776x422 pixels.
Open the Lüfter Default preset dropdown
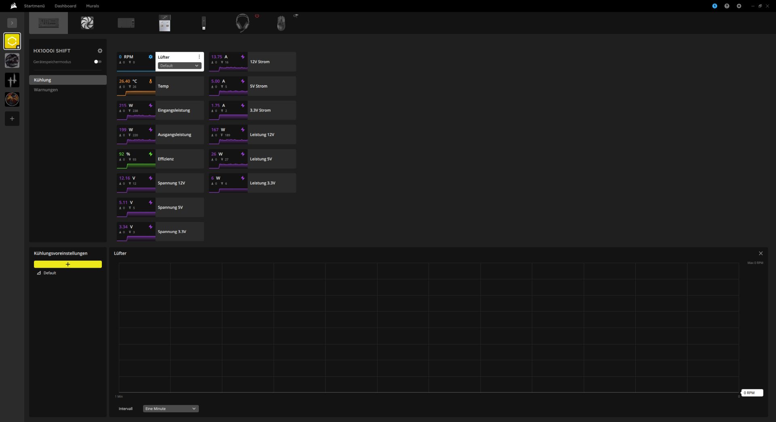(179, 66)
